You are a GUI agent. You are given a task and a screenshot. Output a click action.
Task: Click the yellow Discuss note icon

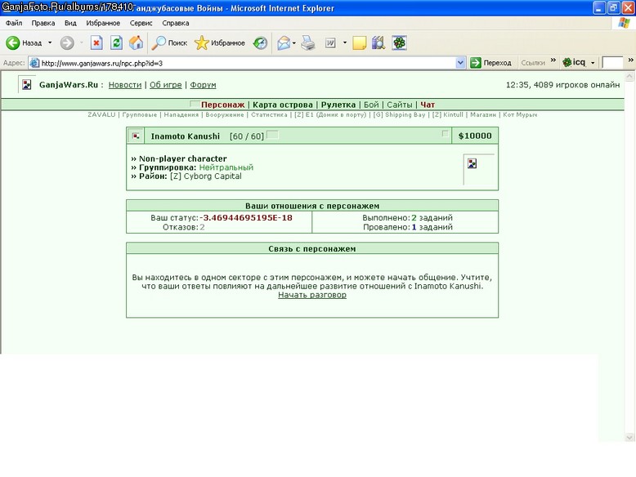(360, 42)
